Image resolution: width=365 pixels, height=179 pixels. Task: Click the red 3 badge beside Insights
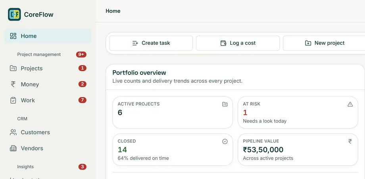(83, 167)
